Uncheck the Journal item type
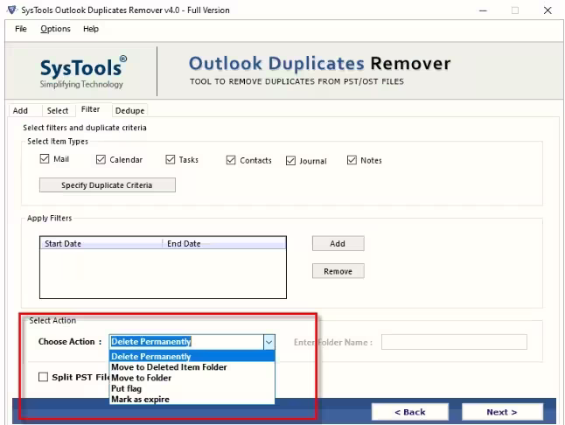Screen dimensions: 565x425 coord(290,161)
